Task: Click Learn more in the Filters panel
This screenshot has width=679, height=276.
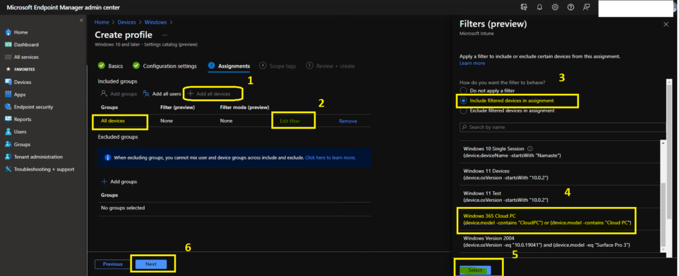Action: (x=472, y=63)
